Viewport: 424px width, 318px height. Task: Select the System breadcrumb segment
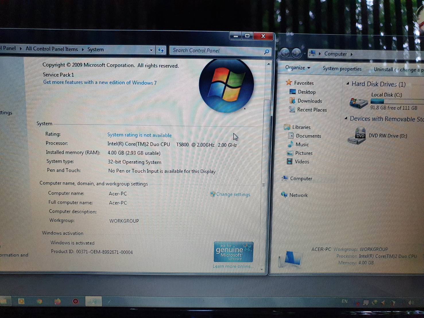coord(96,49)
